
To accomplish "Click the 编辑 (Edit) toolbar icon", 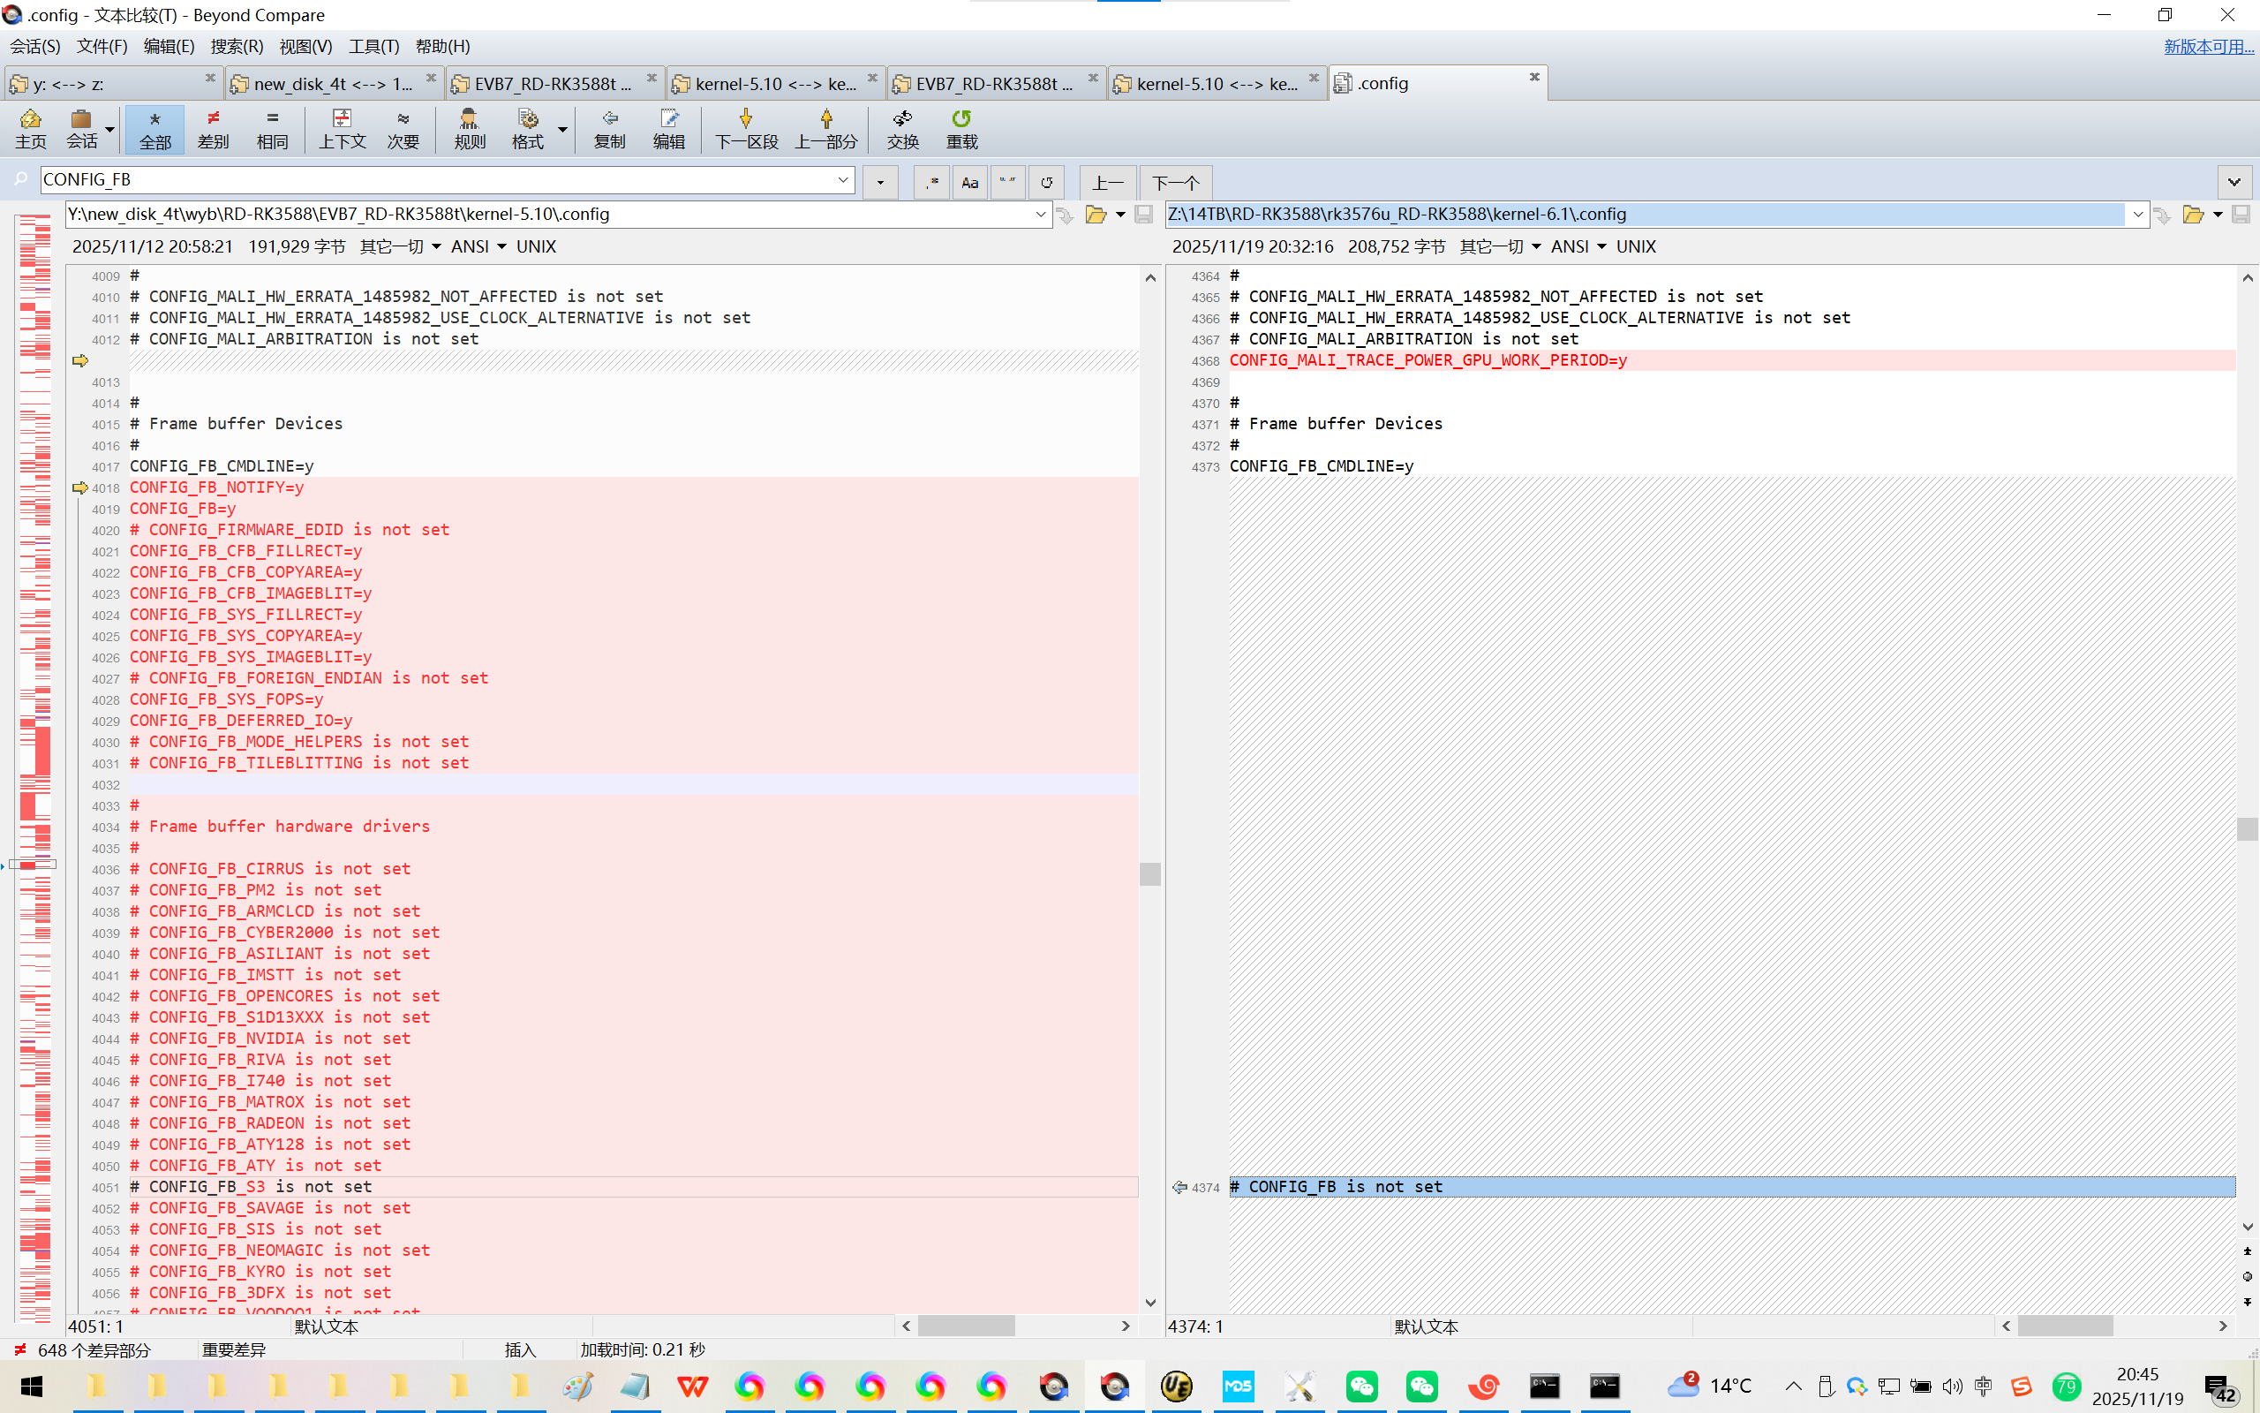I will 668,128.
